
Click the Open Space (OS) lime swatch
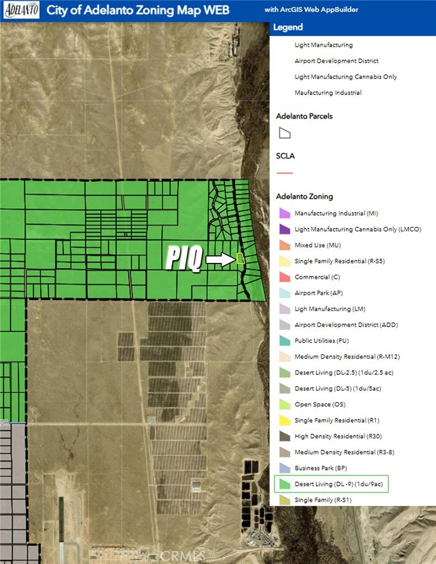(x=284, y=404)
